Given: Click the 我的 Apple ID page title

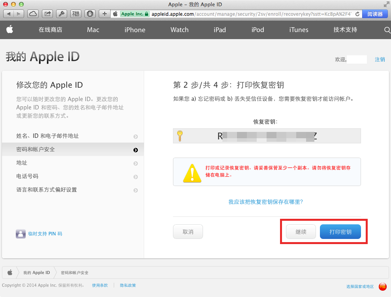Looking at the screenshot, I should [43, 56].
